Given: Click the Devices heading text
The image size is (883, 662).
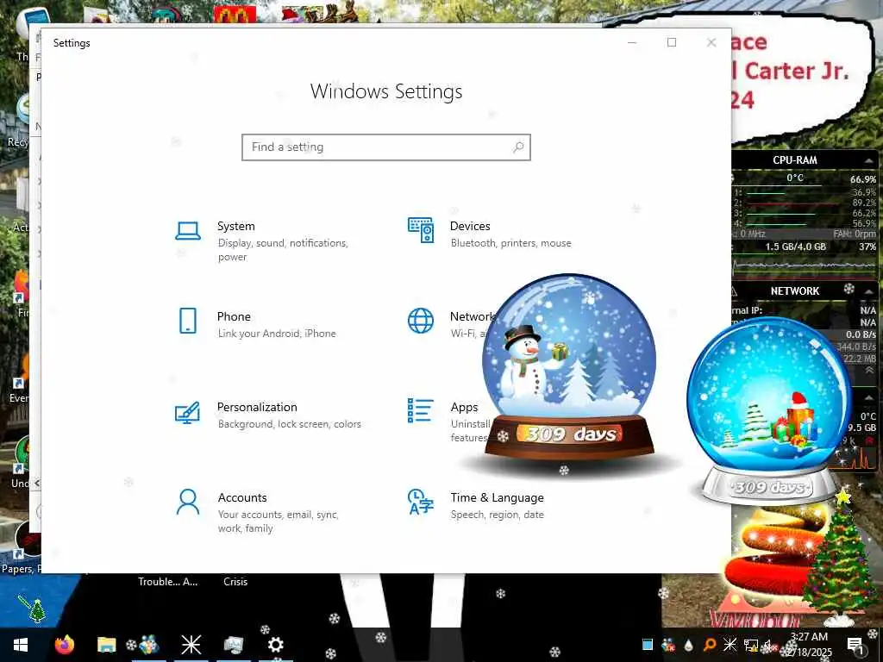Looking at the screenshot, I should 470,226.
